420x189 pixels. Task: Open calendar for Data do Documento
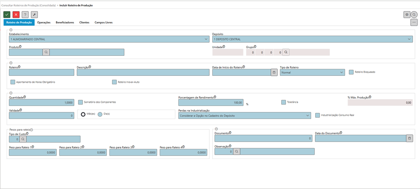(x=410, y=138)
